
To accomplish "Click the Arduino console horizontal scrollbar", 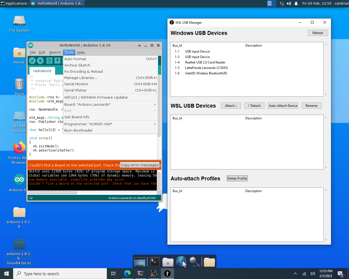I will point(53,193).
